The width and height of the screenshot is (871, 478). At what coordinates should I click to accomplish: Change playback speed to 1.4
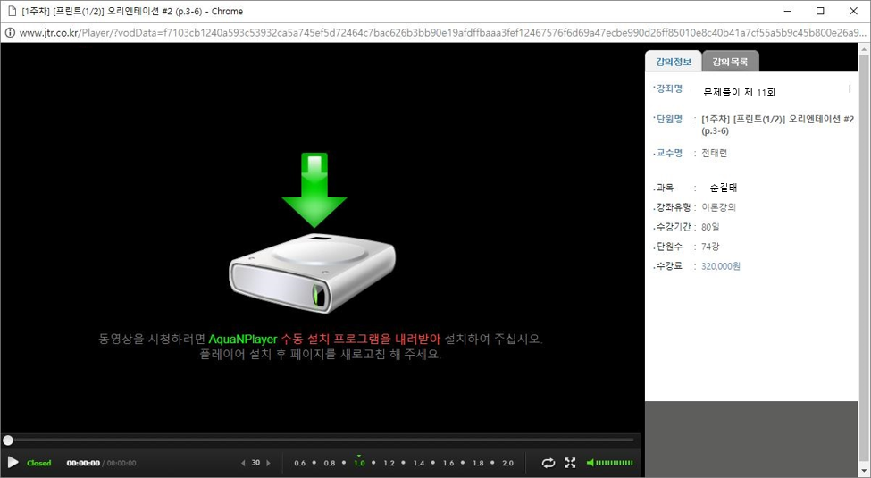(x=419, y=463)
